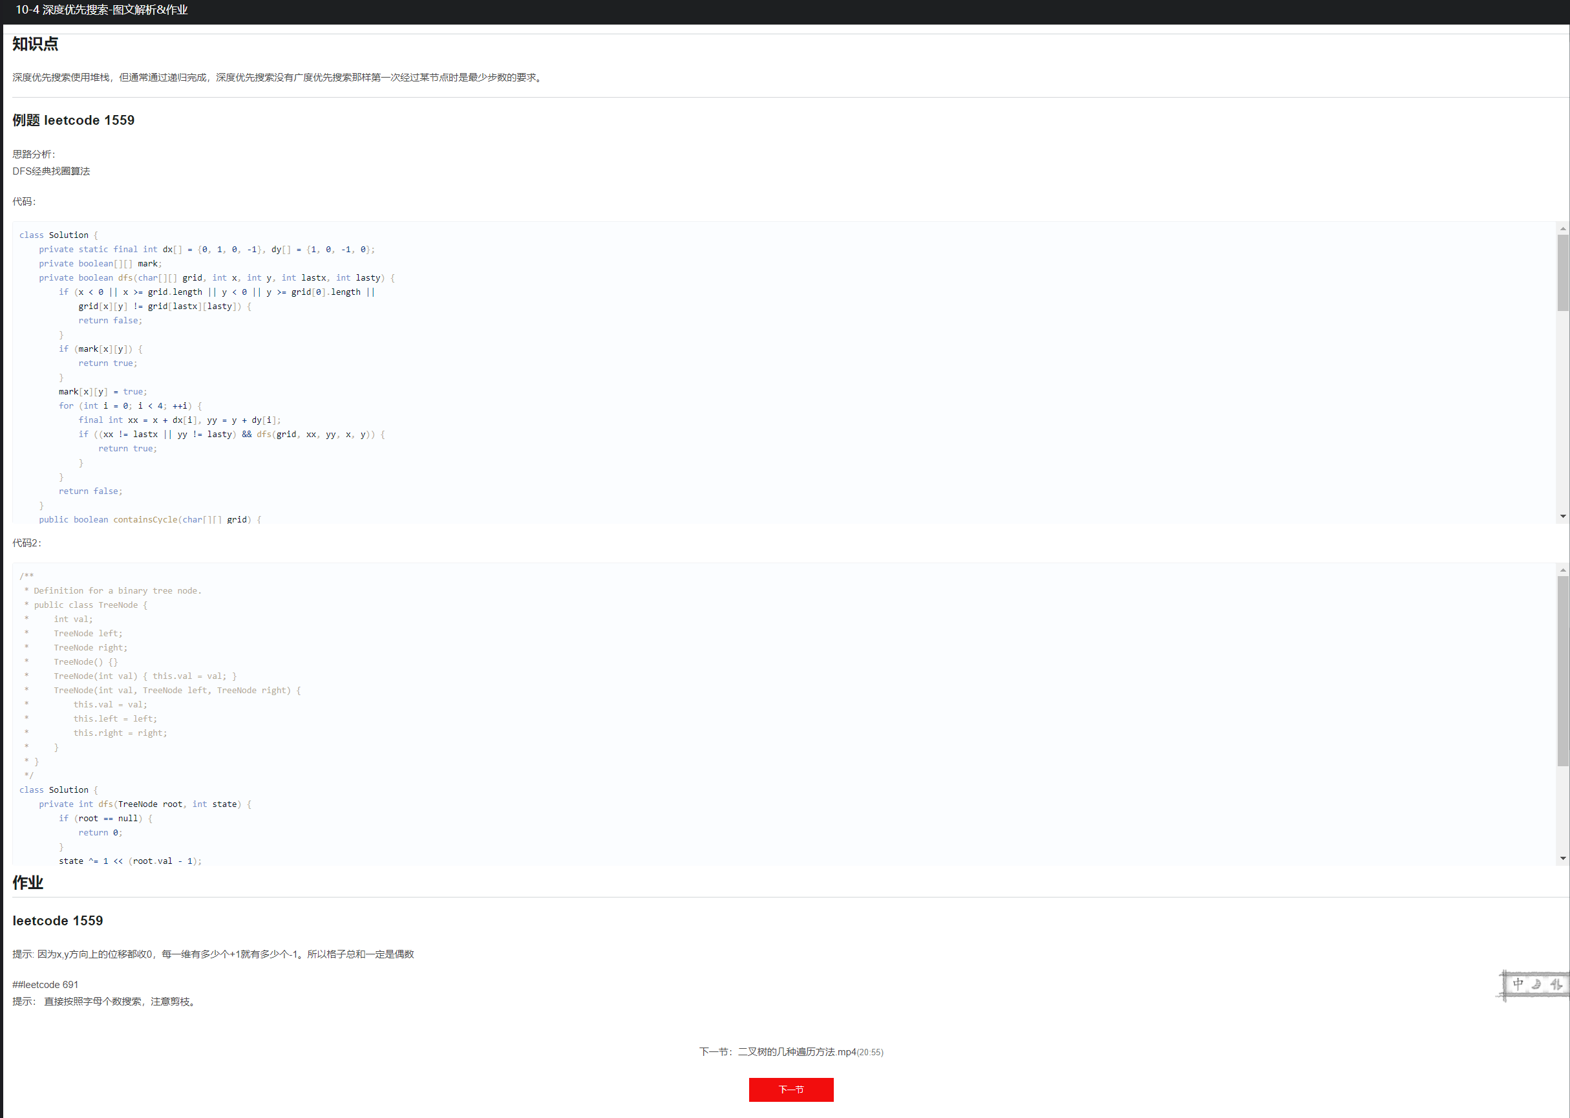Viewport: 1570px width, 1118px height.
Task: Click the 例题 leetcode 1559 heading
Action: (x=74, y=120)
